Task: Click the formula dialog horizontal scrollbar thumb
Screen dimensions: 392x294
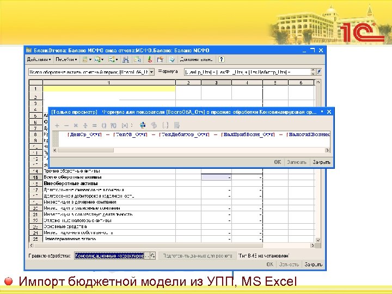Action: coord(85,150)
